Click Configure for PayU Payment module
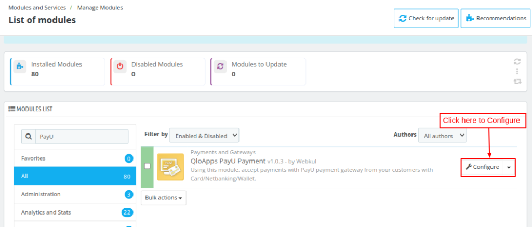 pyautogui.click(x=483, y=167)
